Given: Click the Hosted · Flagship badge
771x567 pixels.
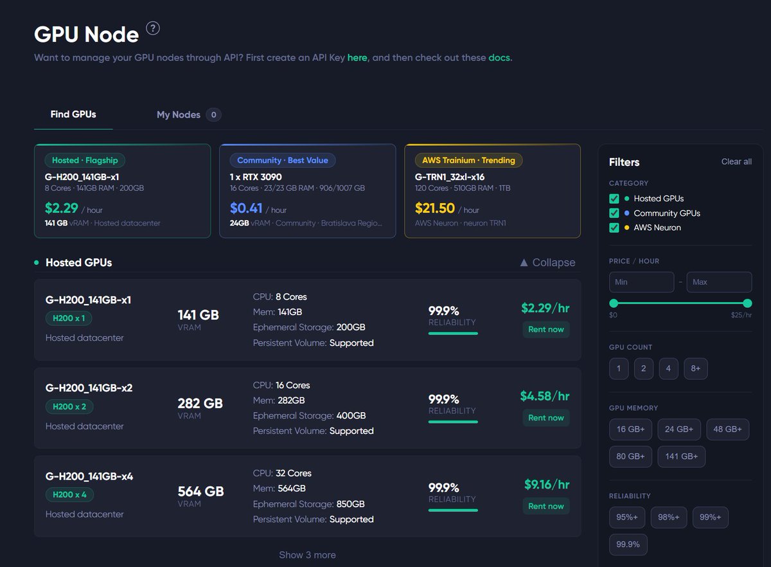Looking at the screenshot, I should pos(85,161).
